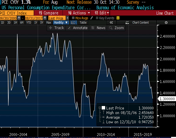Screen dimensions: 176x138
Task: Toggle the Key Events checkbox
Action: tap(97, 18)
